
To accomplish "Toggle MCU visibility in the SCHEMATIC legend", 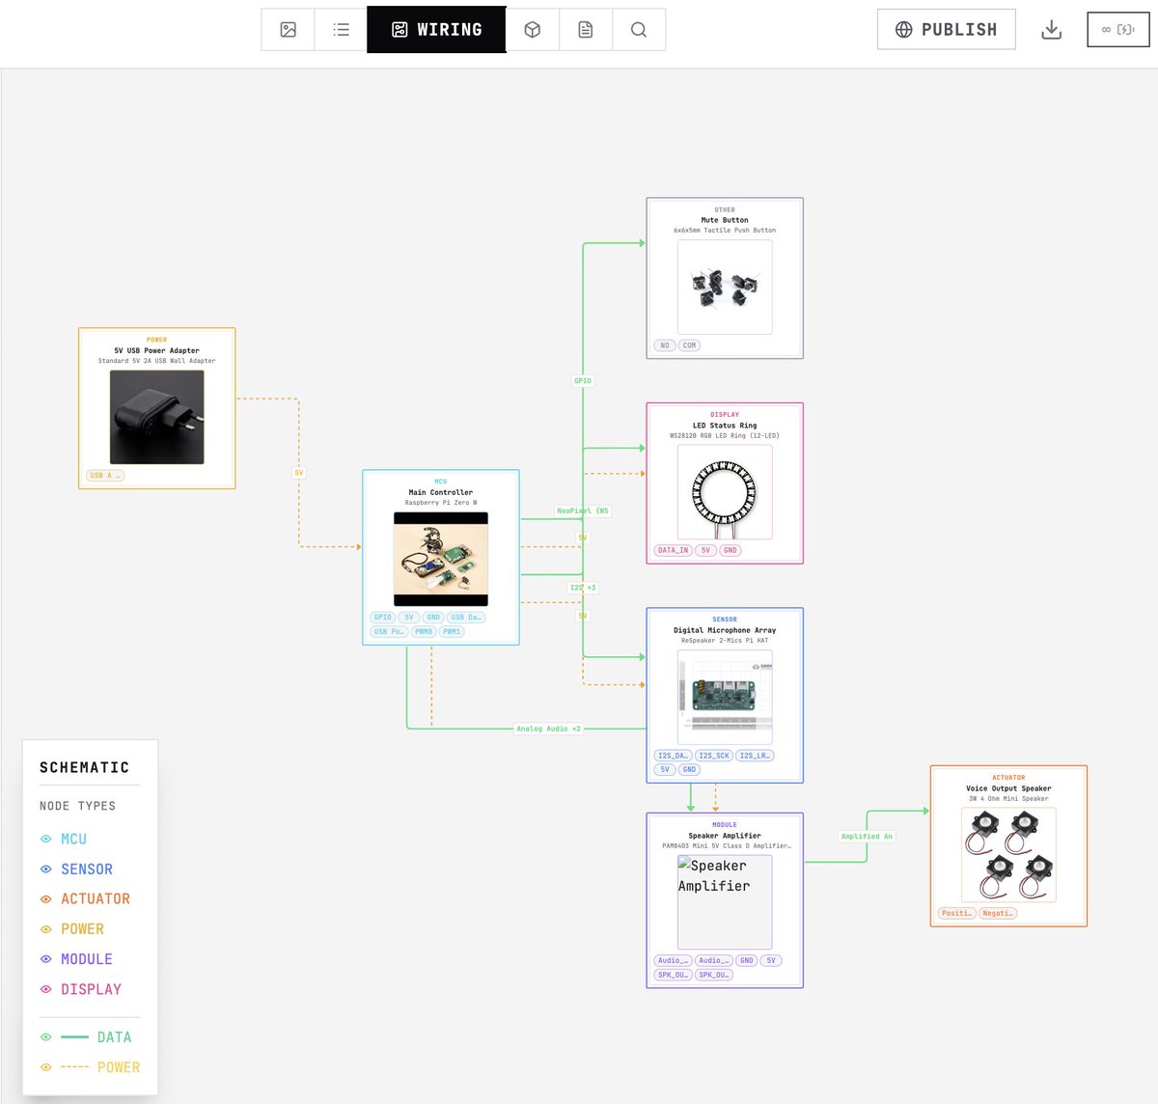I will click(x=45, y=839).
